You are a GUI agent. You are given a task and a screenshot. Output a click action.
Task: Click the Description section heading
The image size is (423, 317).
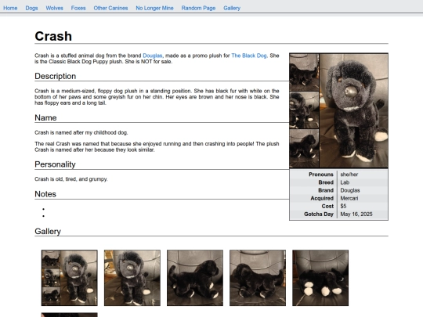56,76
